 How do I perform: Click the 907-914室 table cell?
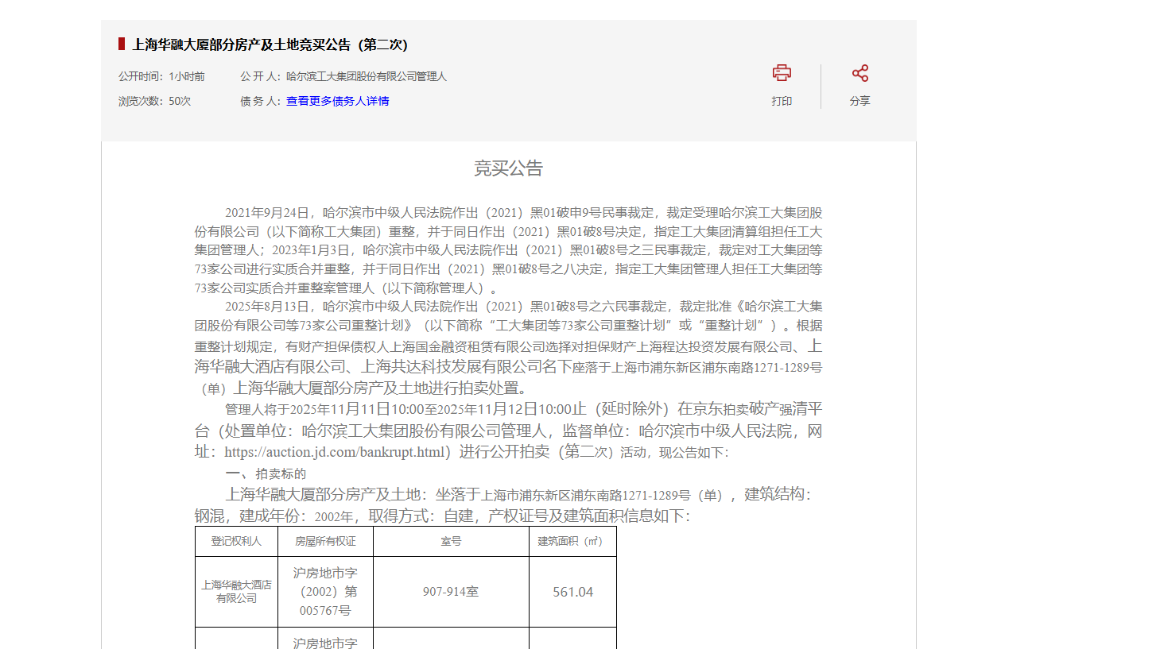pyautogui.click(x=451, y=592)
